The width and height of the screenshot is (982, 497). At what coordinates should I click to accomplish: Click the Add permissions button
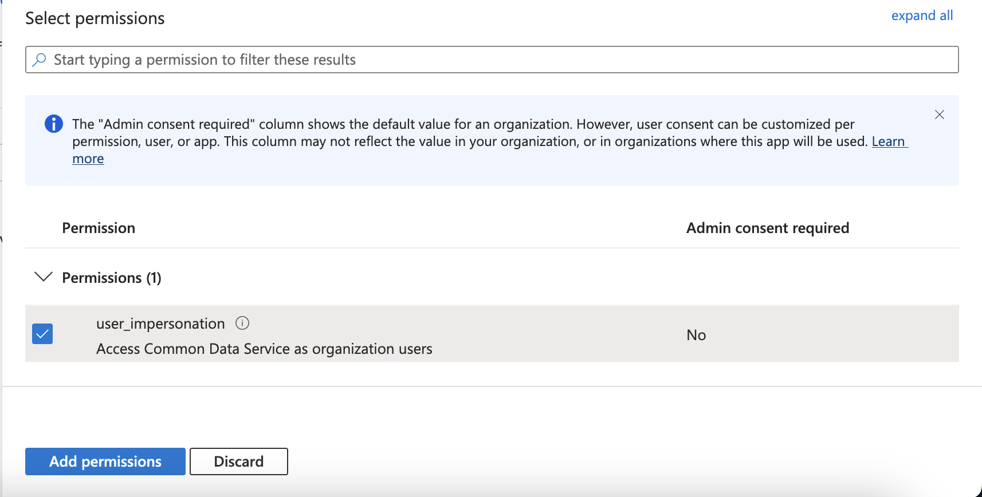pyautogui.click(x=105, y=462)
